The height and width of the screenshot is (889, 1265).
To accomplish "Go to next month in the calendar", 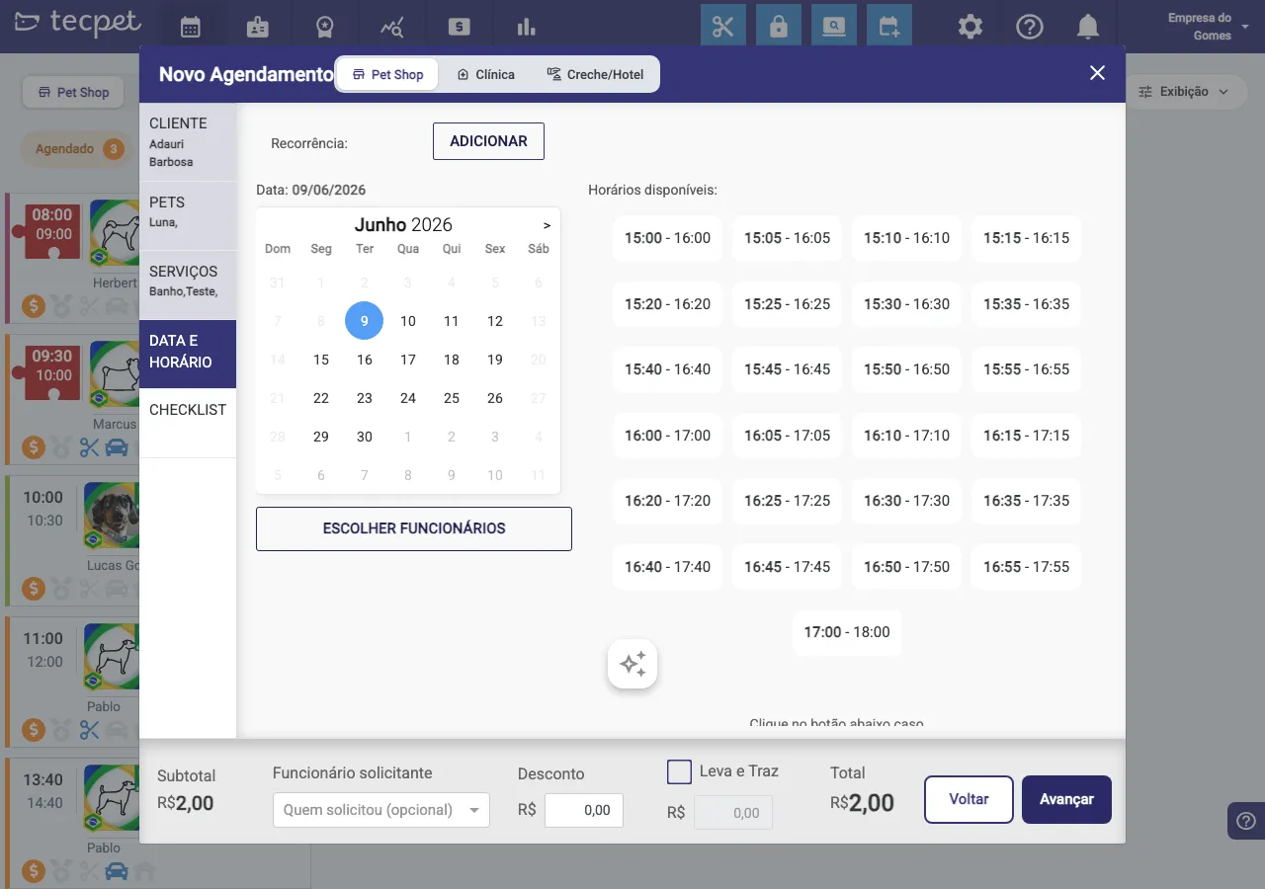I will 547,225.
